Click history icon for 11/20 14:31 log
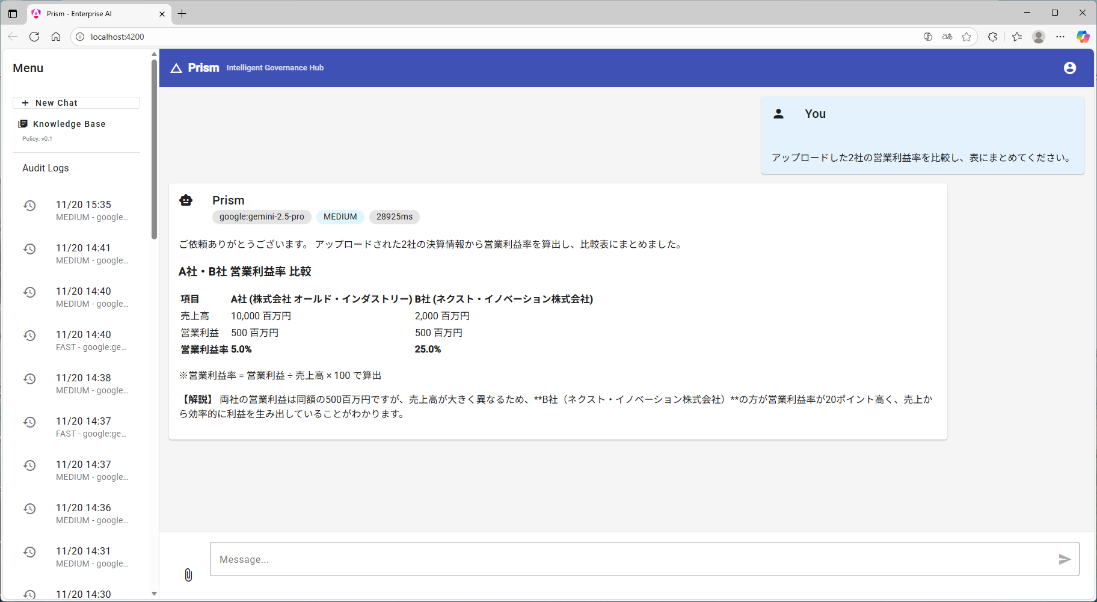This screenshot has width=1097, height=602. (29, 552)
